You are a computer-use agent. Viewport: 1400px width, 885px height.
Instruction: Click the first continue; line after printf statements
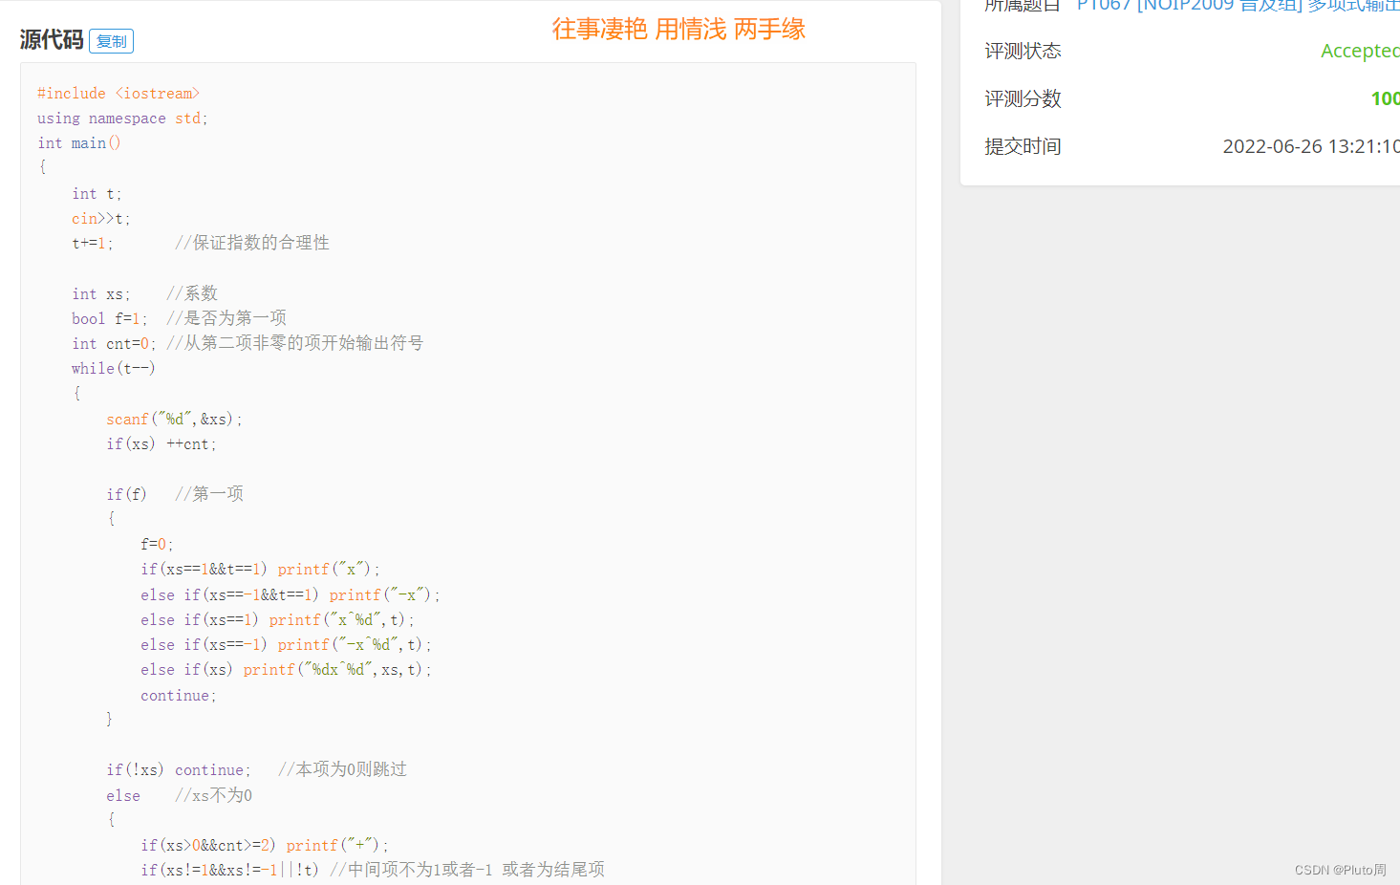coord(179,696)
